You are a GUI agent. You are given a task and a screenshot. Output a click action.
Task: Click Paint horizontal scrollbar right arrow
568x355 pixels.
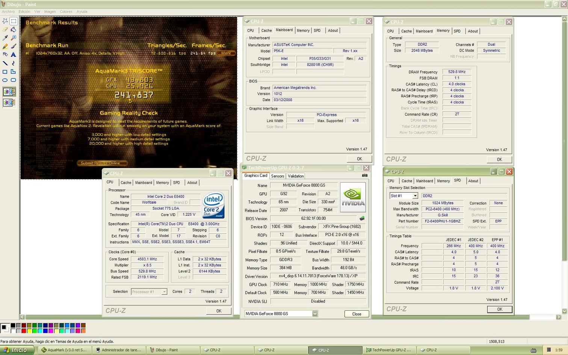pos(559,317)
